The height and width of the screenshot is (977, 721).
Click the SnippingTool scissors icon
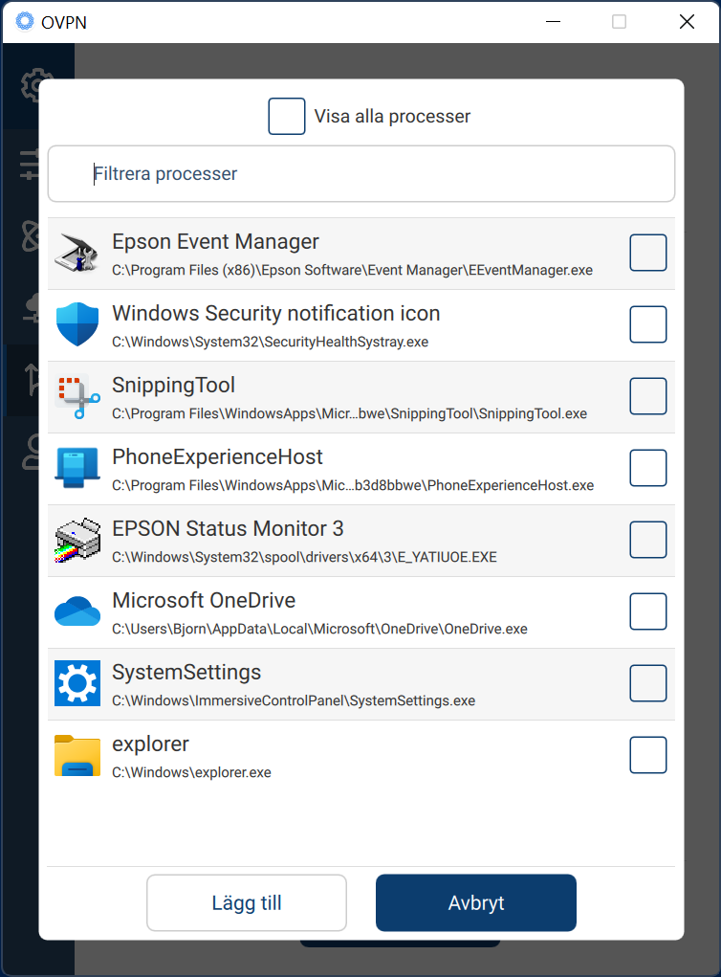tap(77, 396)
